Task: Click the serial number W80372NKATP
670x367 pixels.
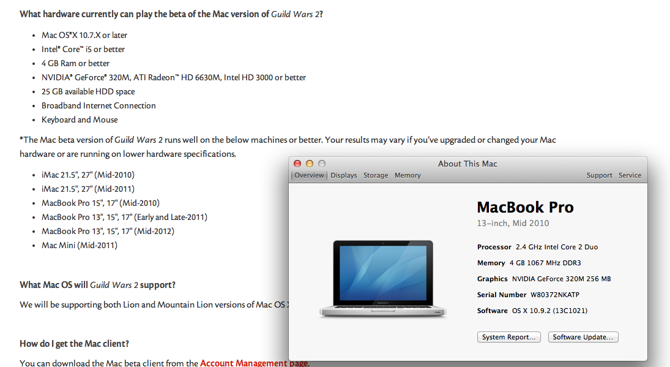Action: (554, 295)
